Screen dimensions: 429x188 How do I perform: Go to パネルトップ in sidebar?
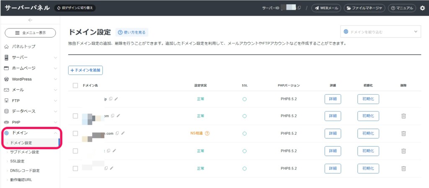coord(30,46)
